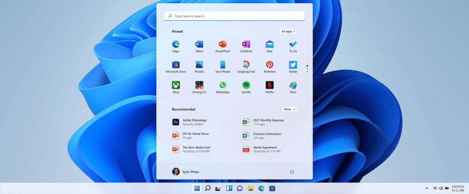Open OneNote pinned app
Image resolution: width=469 pixels, height=194 pixels.
click(x=246, y=47)
